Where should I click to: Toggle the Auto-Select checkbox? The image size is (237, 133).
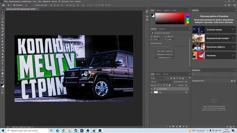(14, 5)
